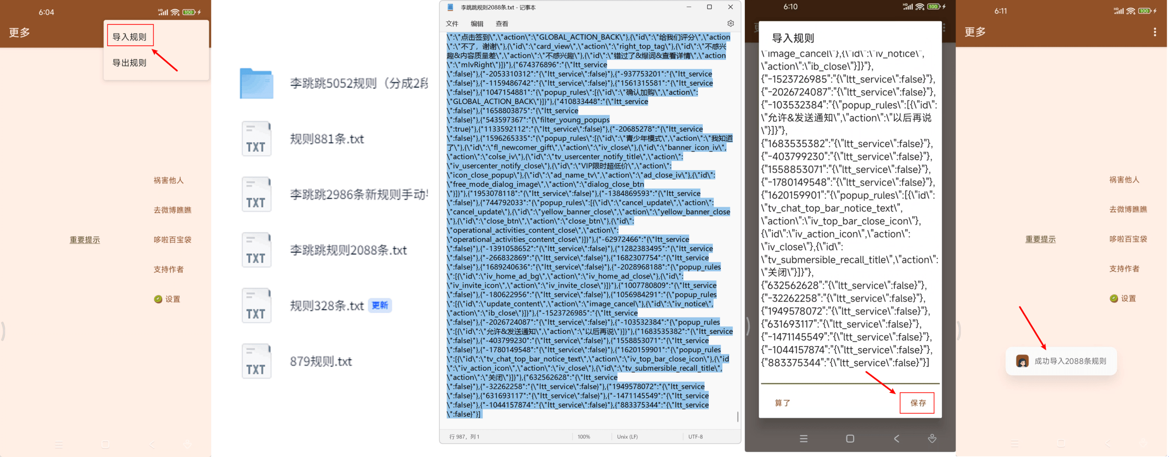Open the 编辑 menu in Notepad

(x=476, y=24)
